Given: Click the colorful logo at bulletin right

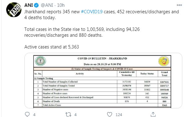Looking at the screenshot, I should click(x=164, y=61).
